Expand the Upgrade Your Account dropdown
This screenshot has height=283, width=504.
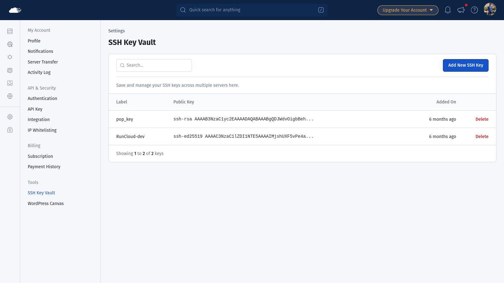point(408,10)
